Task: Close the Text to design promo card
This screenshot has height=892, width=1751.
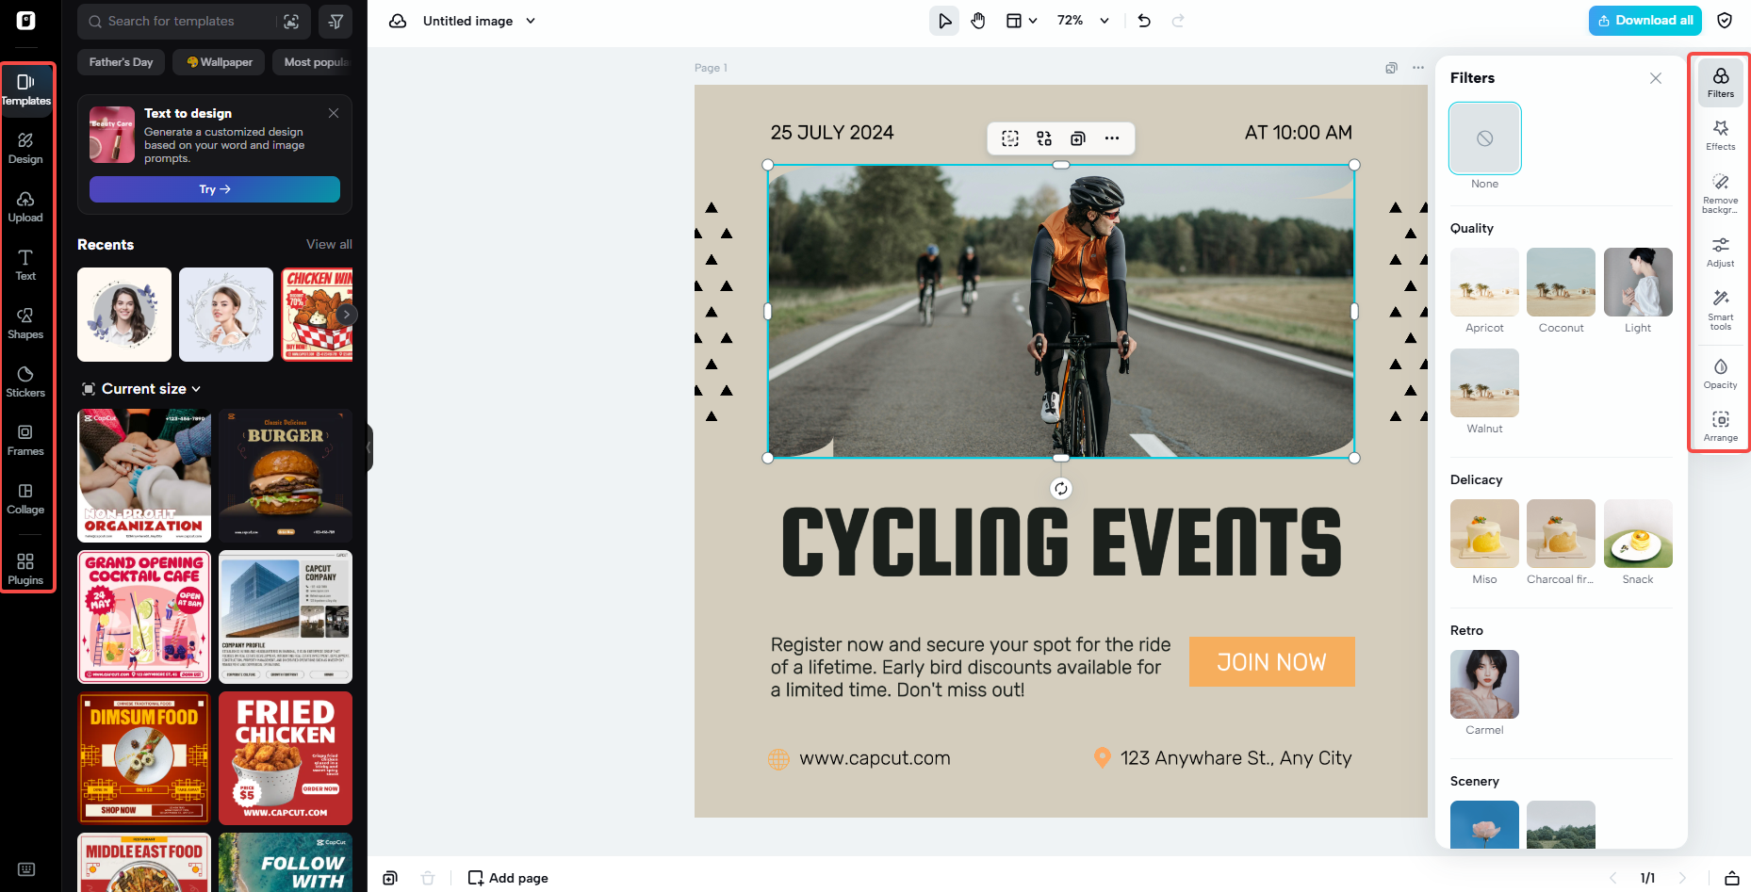Action: point(334,113)
